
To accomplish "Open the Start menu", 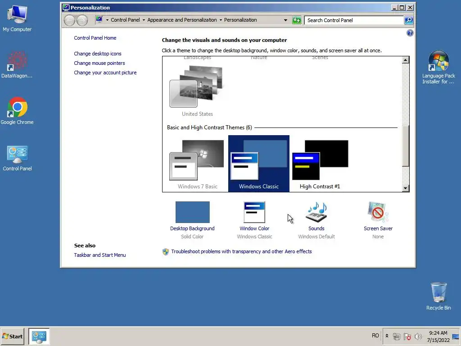I will pyautogui.click(x=12, y=336).
